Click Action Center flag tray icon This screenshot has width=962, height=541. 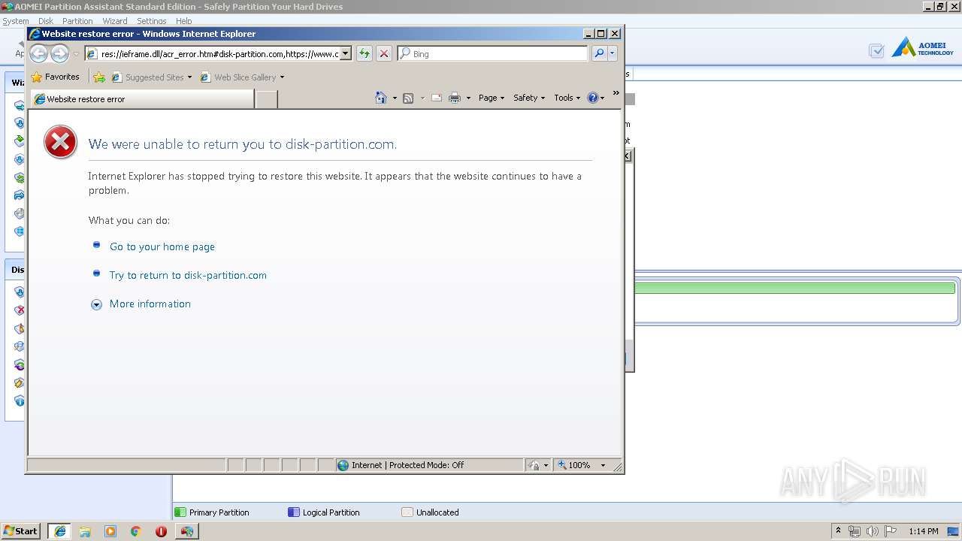pos(891,531)
